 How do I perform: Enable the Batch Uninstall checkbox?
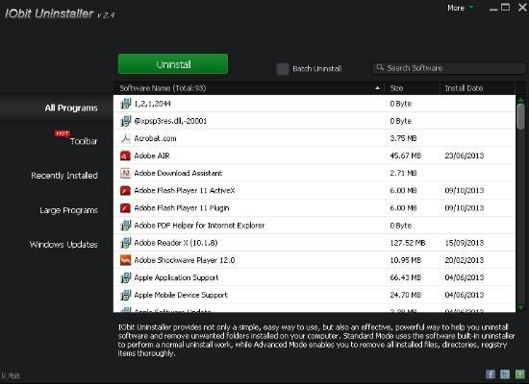tap(283, 69)
